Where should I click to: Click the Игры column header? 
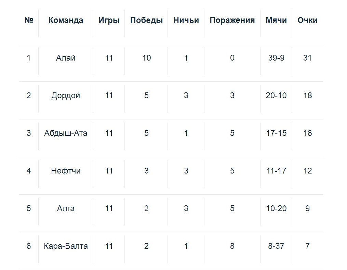pos(109,20)
